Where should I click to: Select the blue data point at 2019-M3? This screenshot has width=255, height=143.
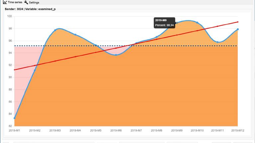pos(55,30)
